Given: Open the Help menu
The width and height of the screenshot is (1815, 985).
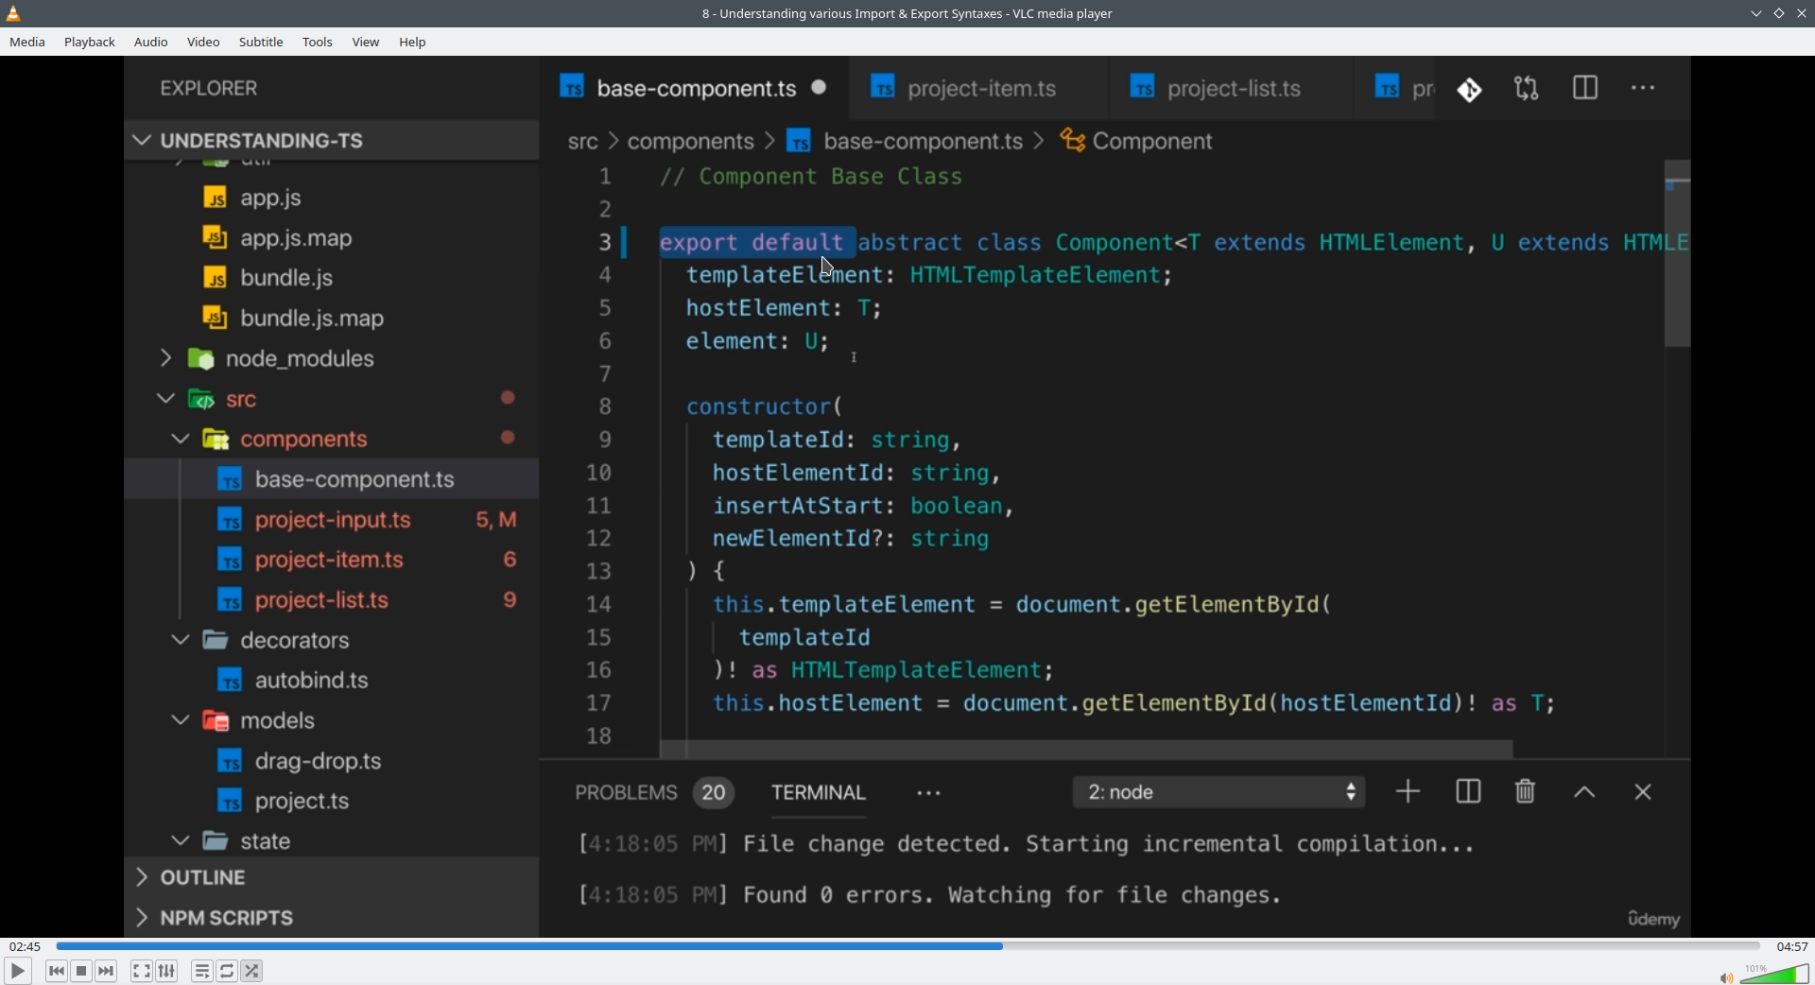Looking at the screenshot, I should coord(413,43).
